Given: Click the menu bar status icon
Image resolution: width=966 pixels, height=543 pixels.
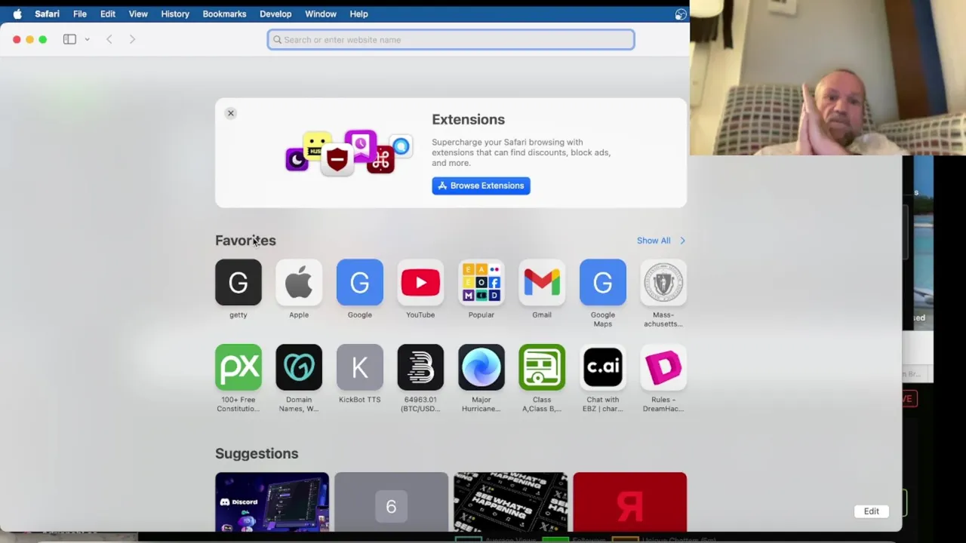Looking at the screenshot, I should pos(681,14).
